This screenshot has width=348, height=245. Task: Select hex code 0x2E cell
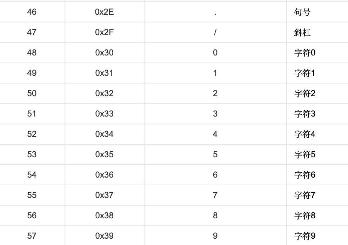[104, 12]
